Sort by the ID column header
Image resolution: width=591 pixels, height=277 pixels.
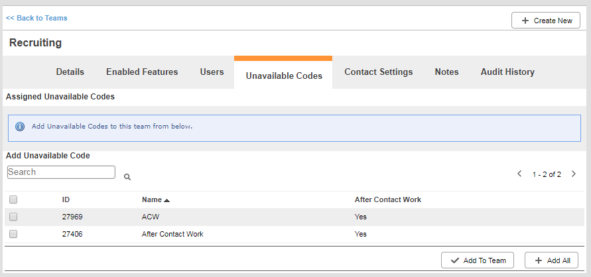[66, 199]
